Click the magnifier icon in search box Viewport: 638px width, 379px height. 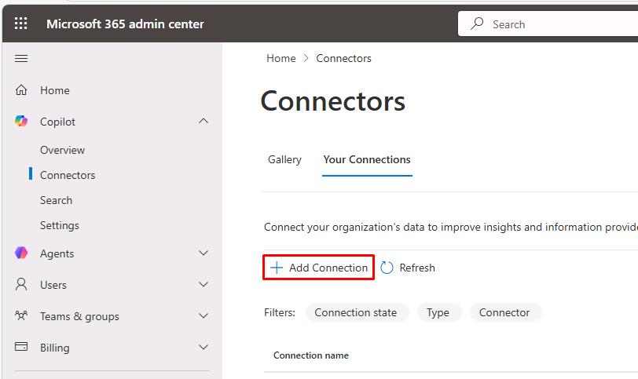[x=477, y=24]
